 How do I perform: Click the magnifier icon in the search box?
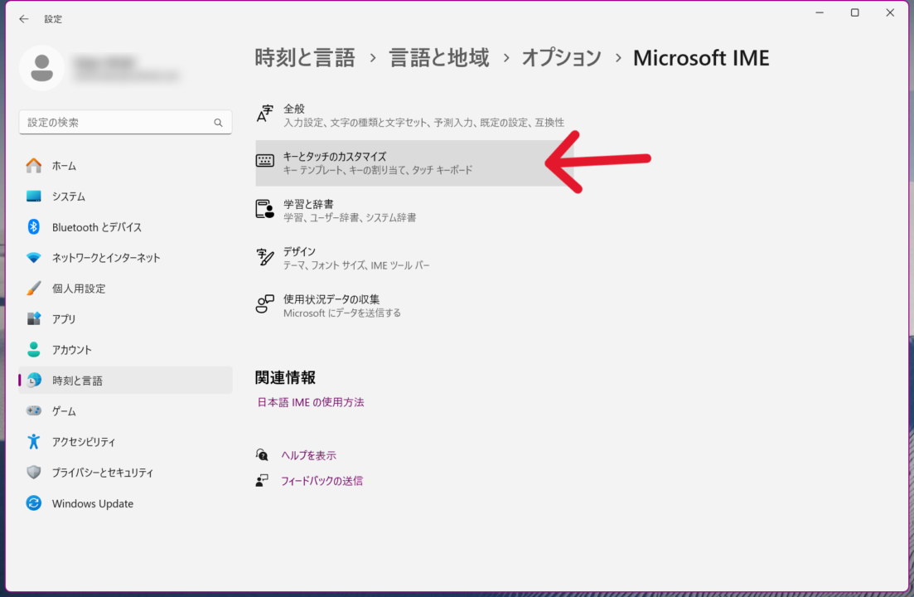[x=218, y=123]
